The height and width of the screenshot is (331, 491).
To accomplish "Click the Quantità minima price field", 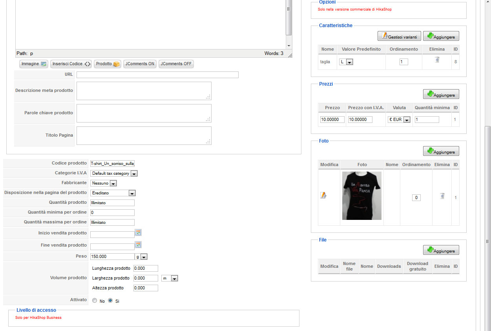I will pos(427,120).
